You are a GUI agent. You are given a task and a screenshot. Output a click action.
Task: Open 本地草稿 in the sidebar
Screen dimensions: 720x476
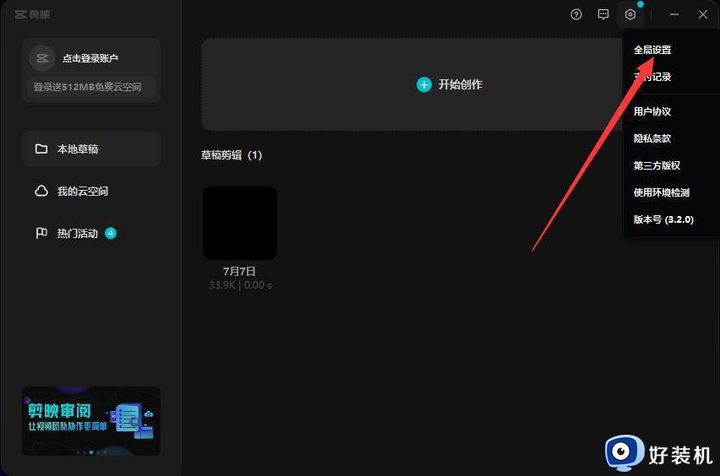click(x=91, y=149)
